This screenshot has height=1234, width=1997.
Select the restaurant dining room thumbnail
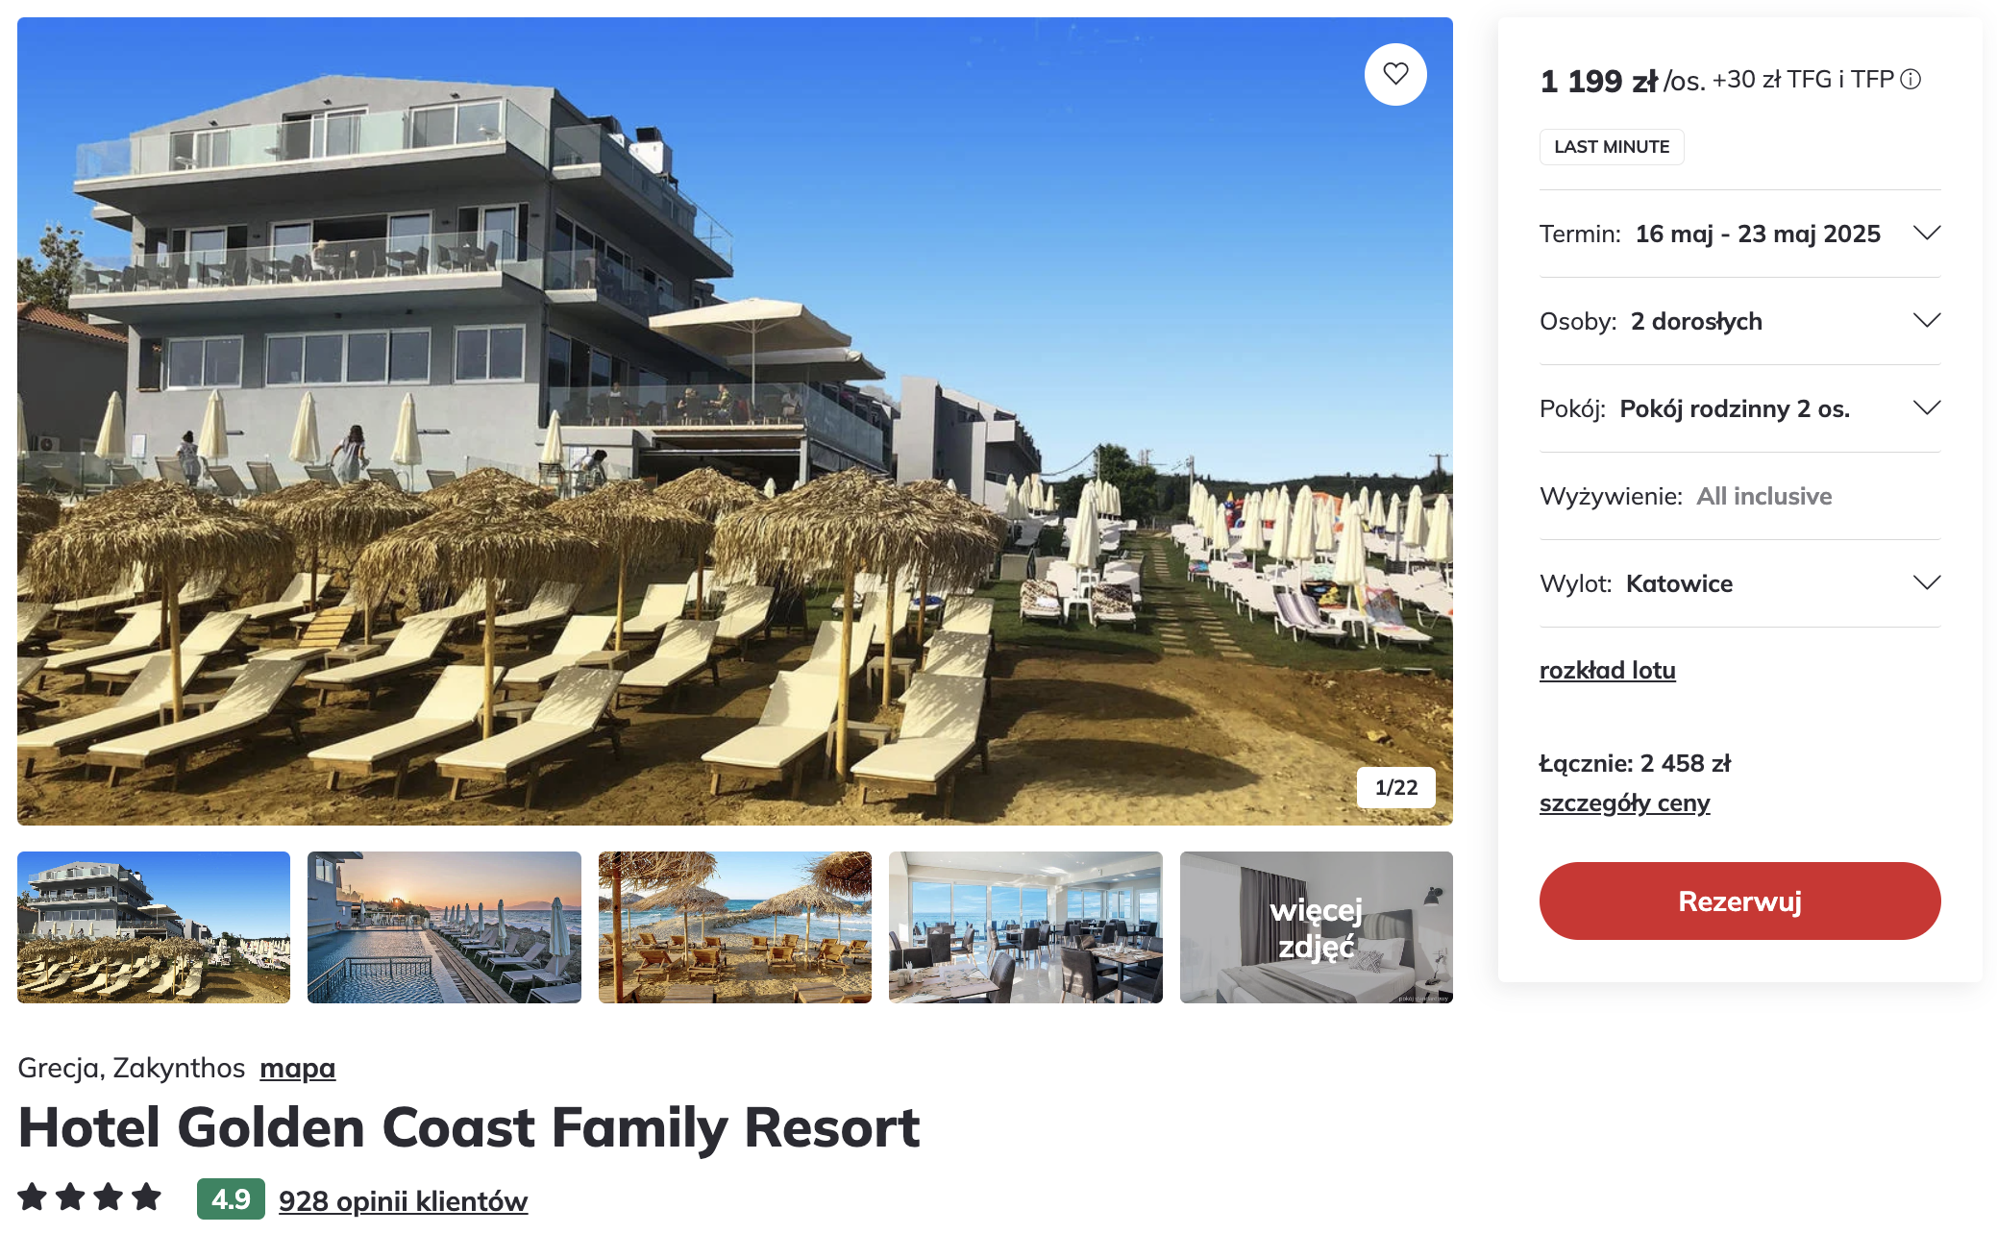coord(1025,927)
